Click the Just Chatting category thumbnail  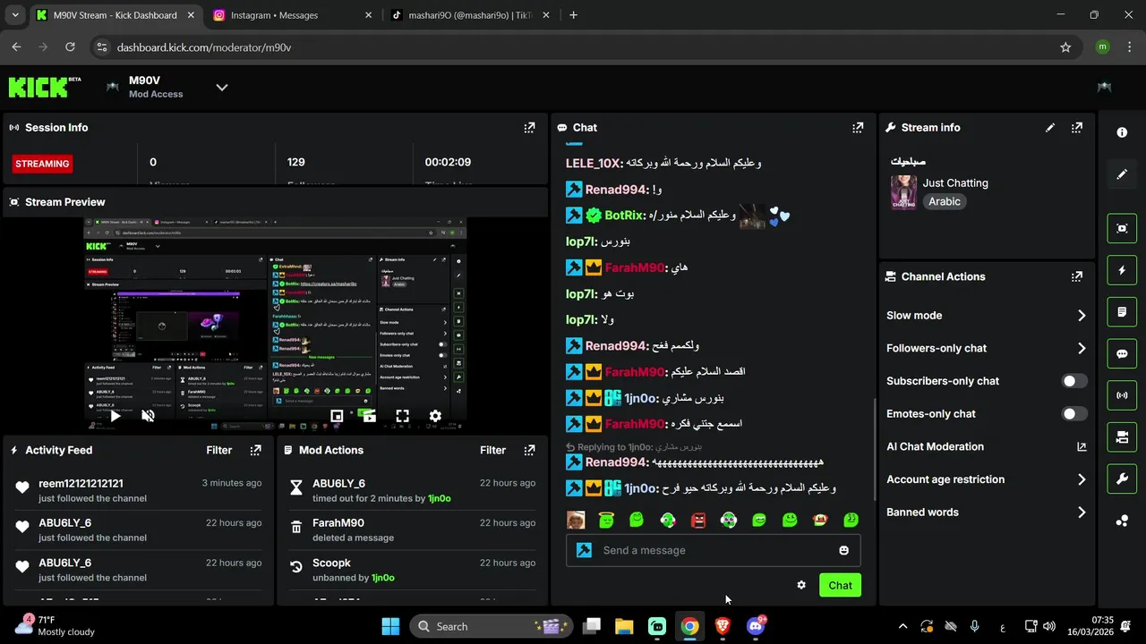coord(903,192)
